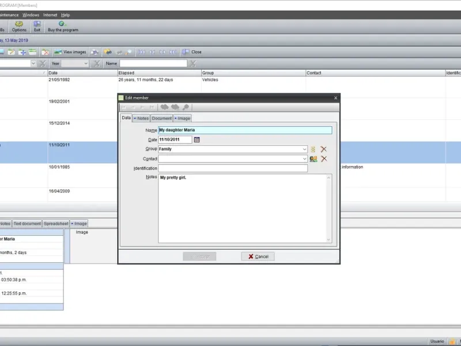Viewport: 461px width, 346px height.
Task: Open group list icon beside Group field
Action: pos(313,149)
